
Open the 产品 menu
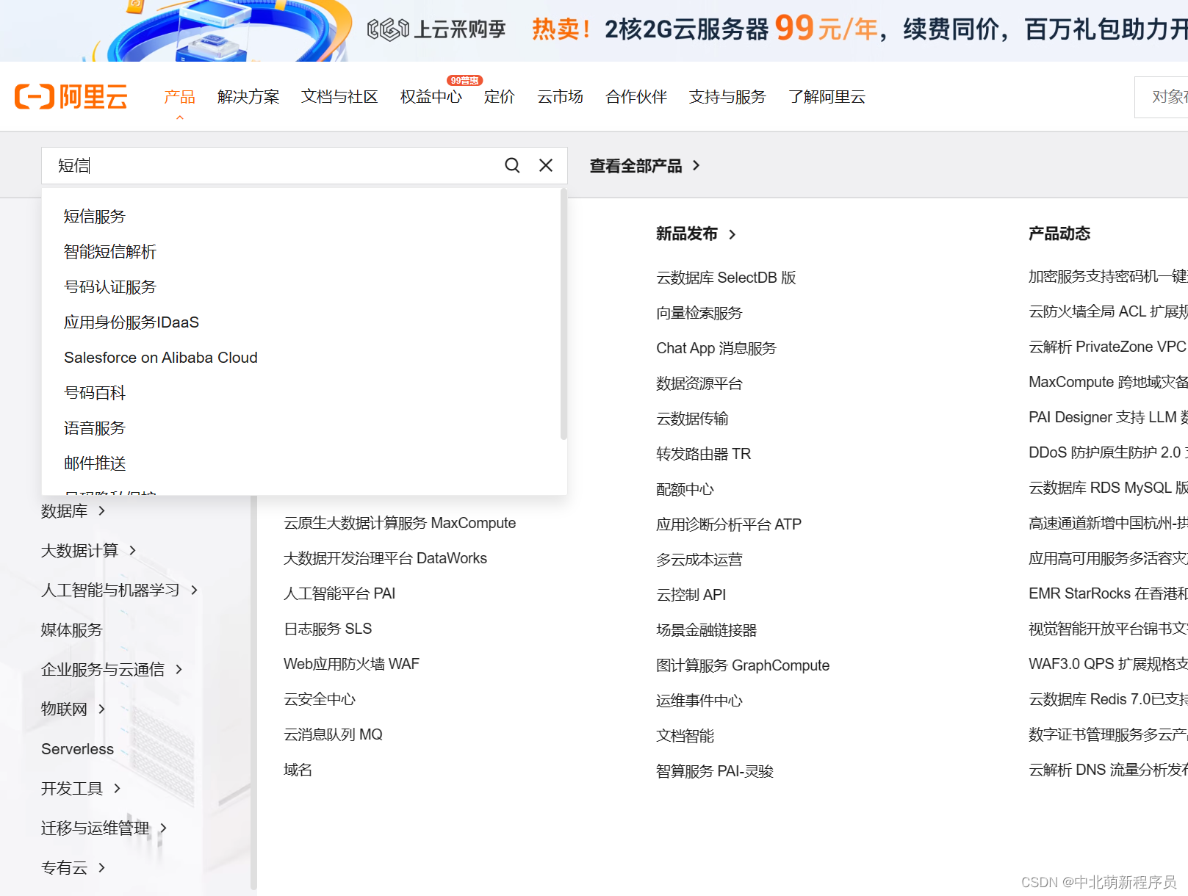179,96
